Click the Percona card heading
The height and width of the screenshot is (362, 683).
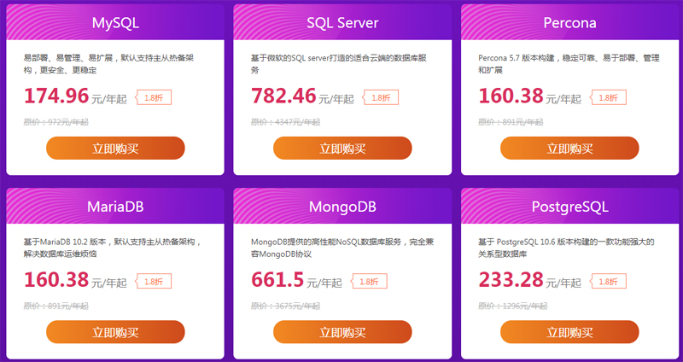point(569,23)
